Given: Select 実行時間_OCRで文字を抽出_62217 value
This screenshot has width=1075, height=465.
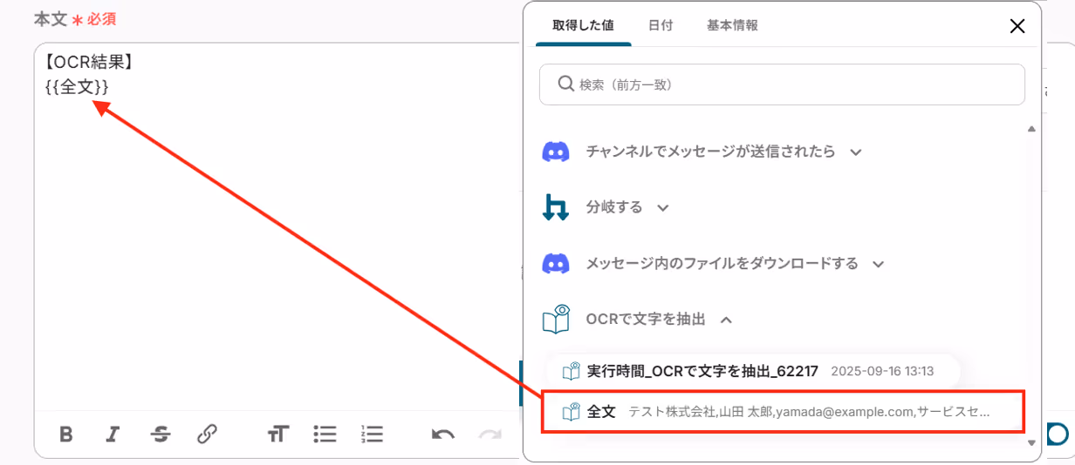Looking at the screenshot, I should point(753,371).
